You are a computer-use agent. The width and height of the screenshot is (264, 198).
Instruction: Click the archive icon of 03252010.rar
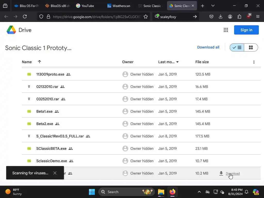pos(29,99)
